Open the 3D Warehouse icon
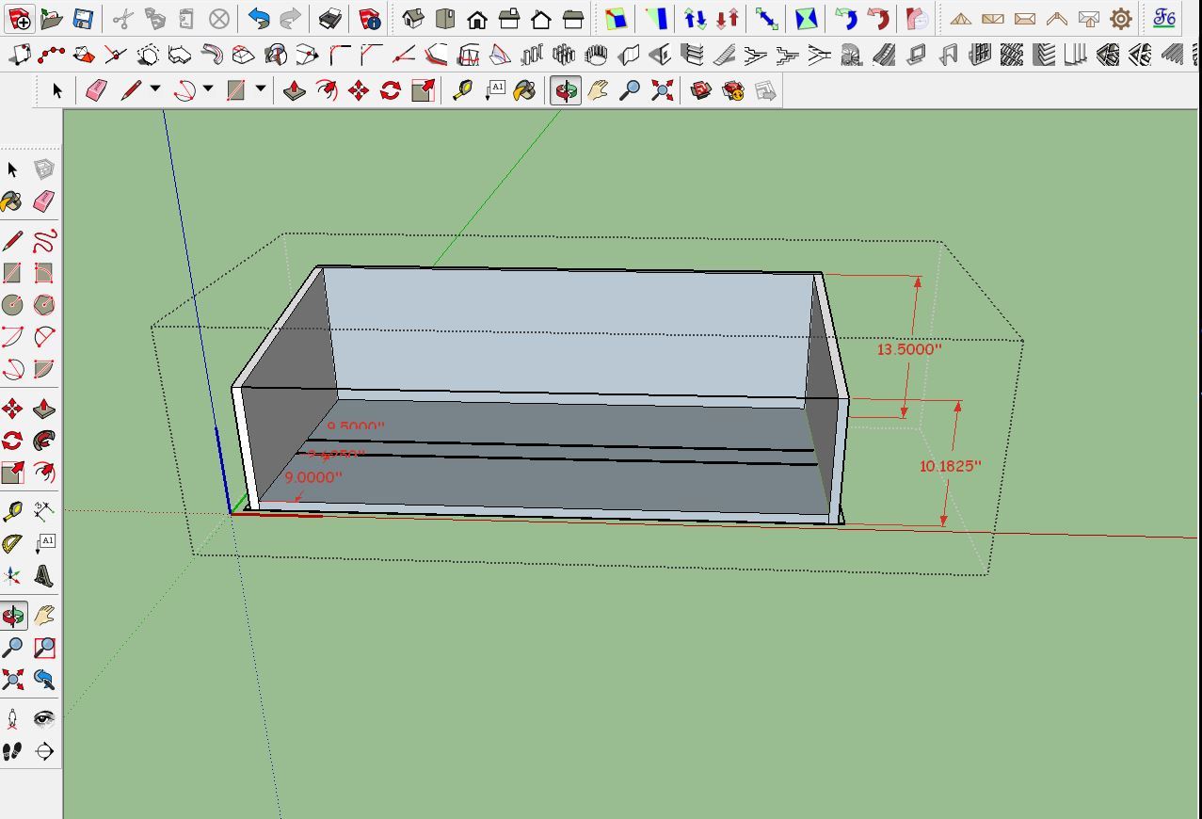Image resolution: width=1202 pixels, height=819 pixels. pyautogui.click(x=700, y=90)
